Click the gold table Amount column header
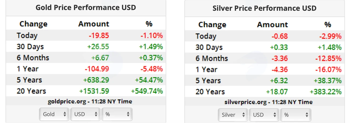Viewport: 351px width, 123px height. (x=94, y=24)
